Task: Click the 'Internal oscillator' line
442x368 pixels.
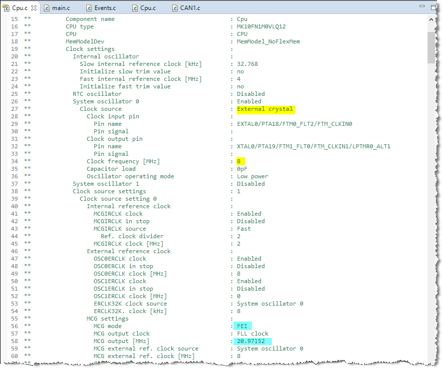Action: tap(106, 56)
